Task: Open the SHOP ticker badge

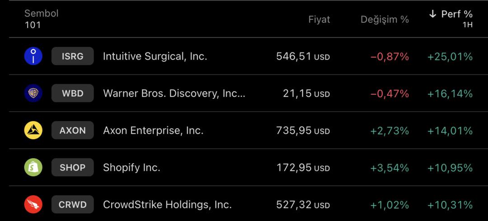Action: (72, 168)
